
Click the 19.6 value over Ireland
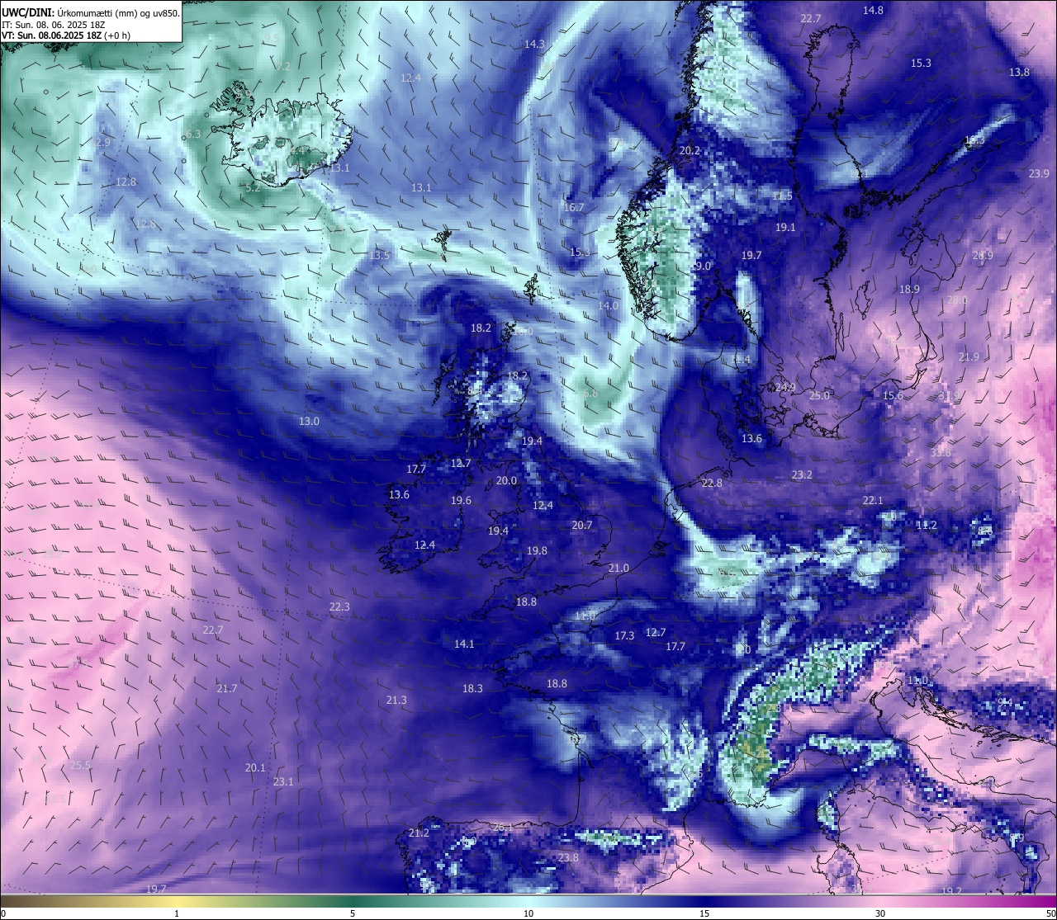[461, 500]
